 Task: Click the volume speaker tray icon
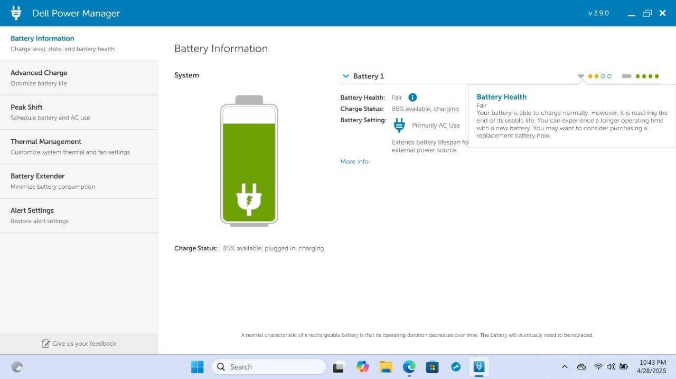point(611,367)
